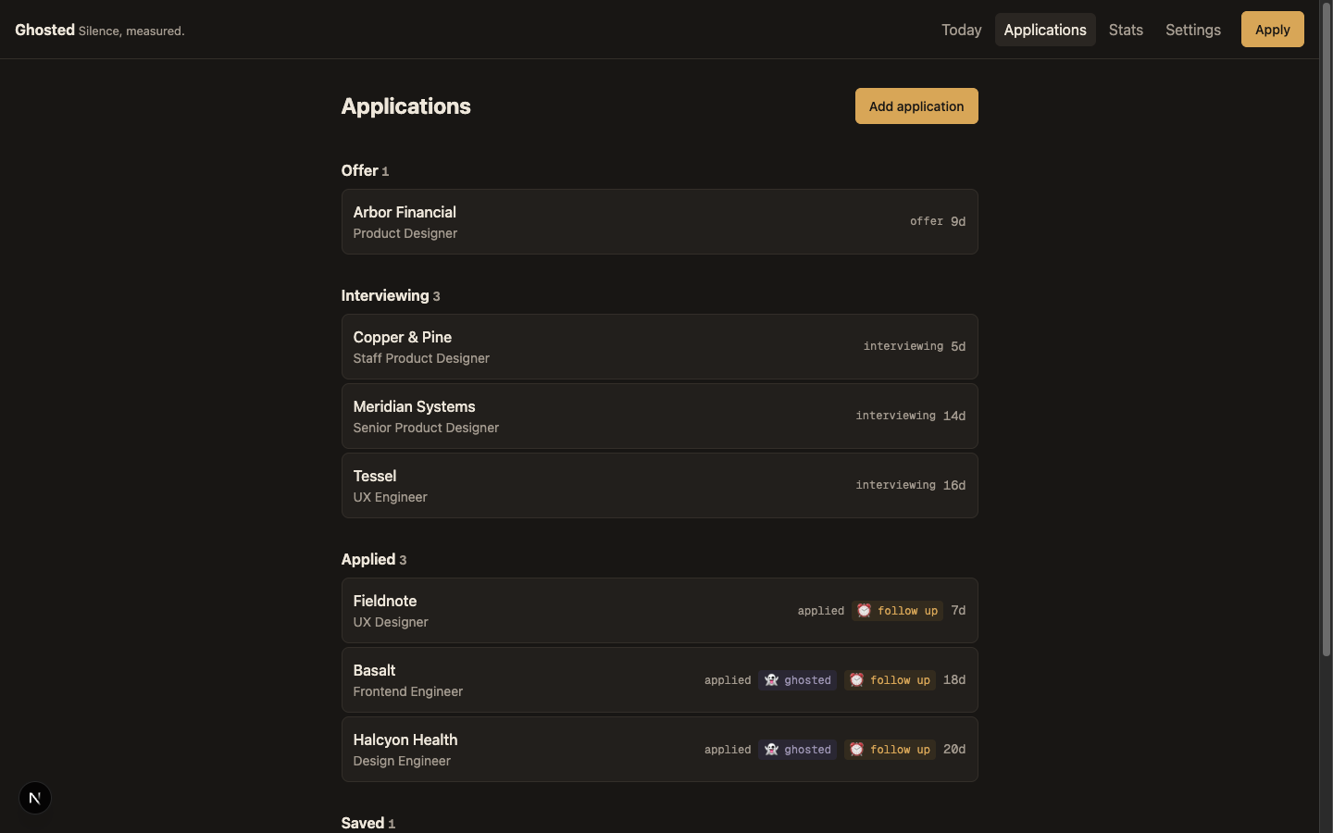Click the follow up badge on Halcyon Health
The image size is (1333, 833).
point(890,750)
